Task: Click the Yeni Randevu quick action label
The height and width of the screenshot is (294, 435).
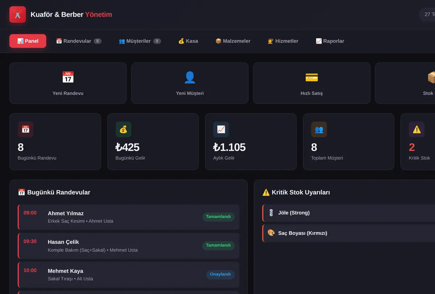Action: tap(68, 93)
